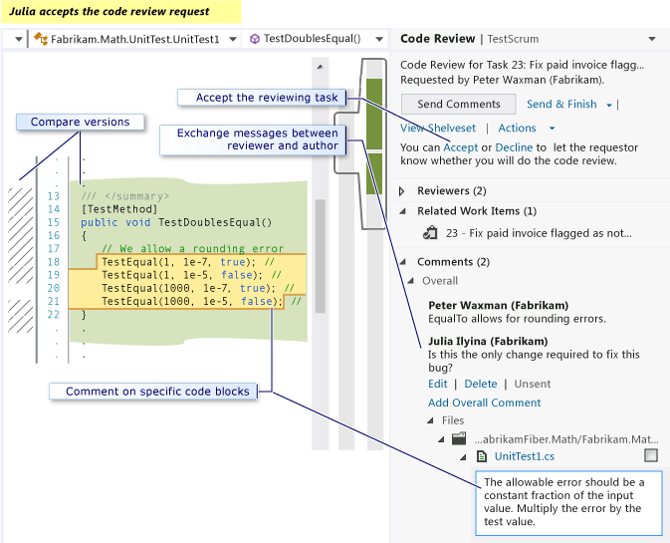Image resolution: width=670 pixels, height=543 pixels.
Task: Click the class icon beside Fabrikam.Math.UnitTest.UnitTest1
Action: 41,39
